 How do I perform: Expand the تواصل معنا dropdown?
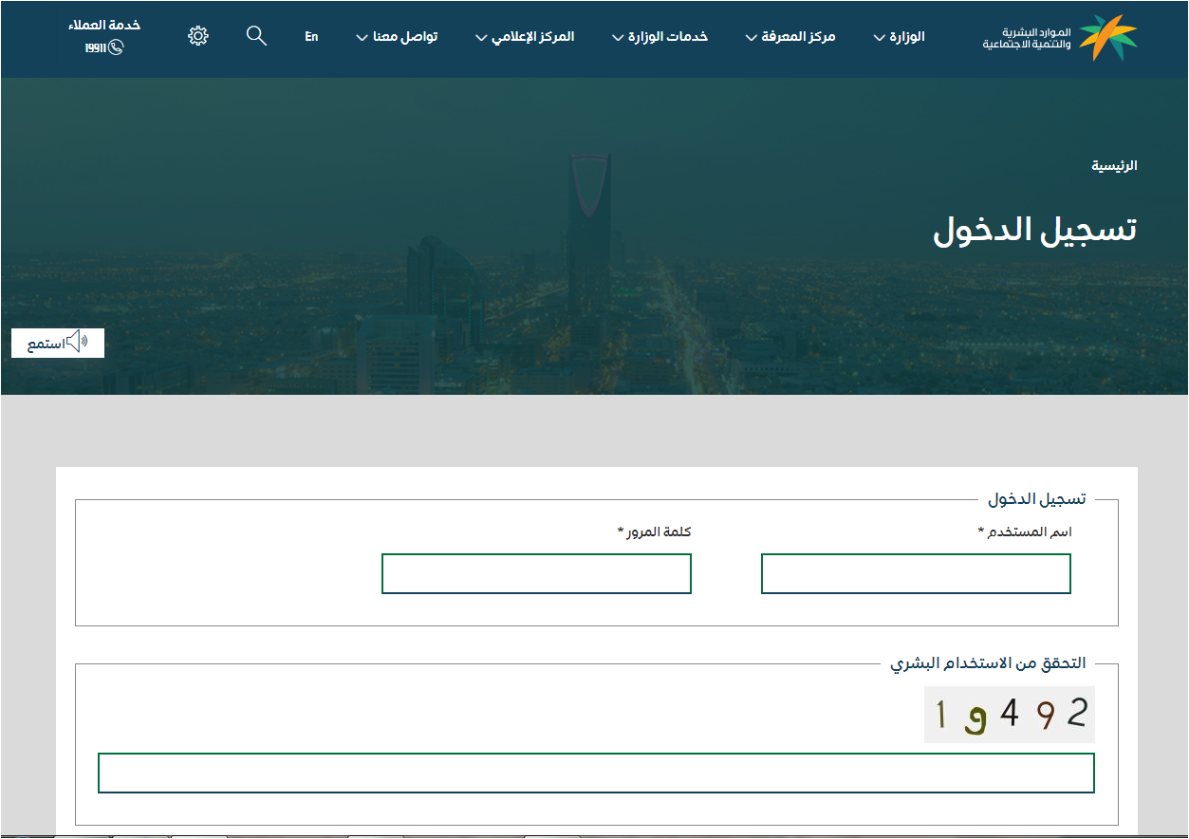(x=397, y=37)
